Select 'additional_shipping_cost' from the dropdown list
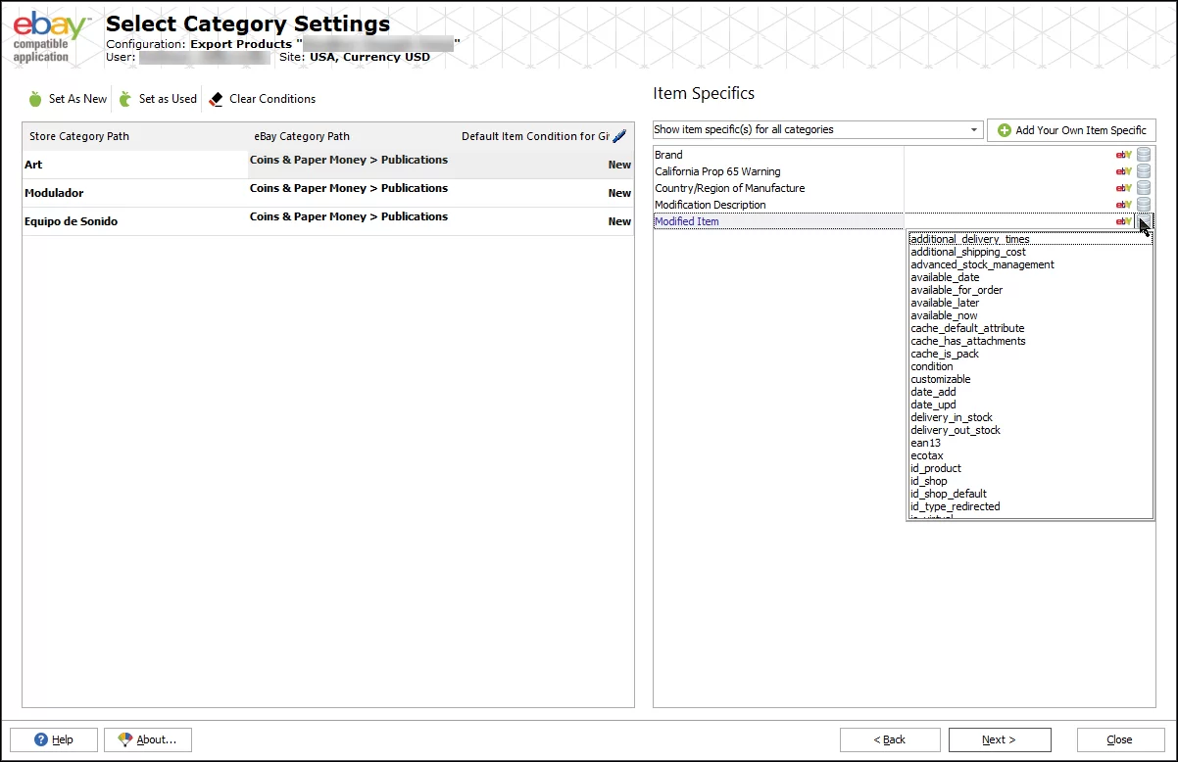Screen dimensions: 1178x762 pyautogui.click(x=968, y=252)
